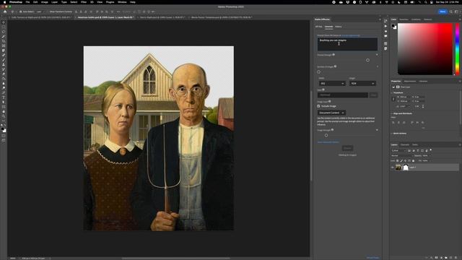Select the Layer 1 mask thumbnail
Screen dimensions: 462x260
point(406,168)
